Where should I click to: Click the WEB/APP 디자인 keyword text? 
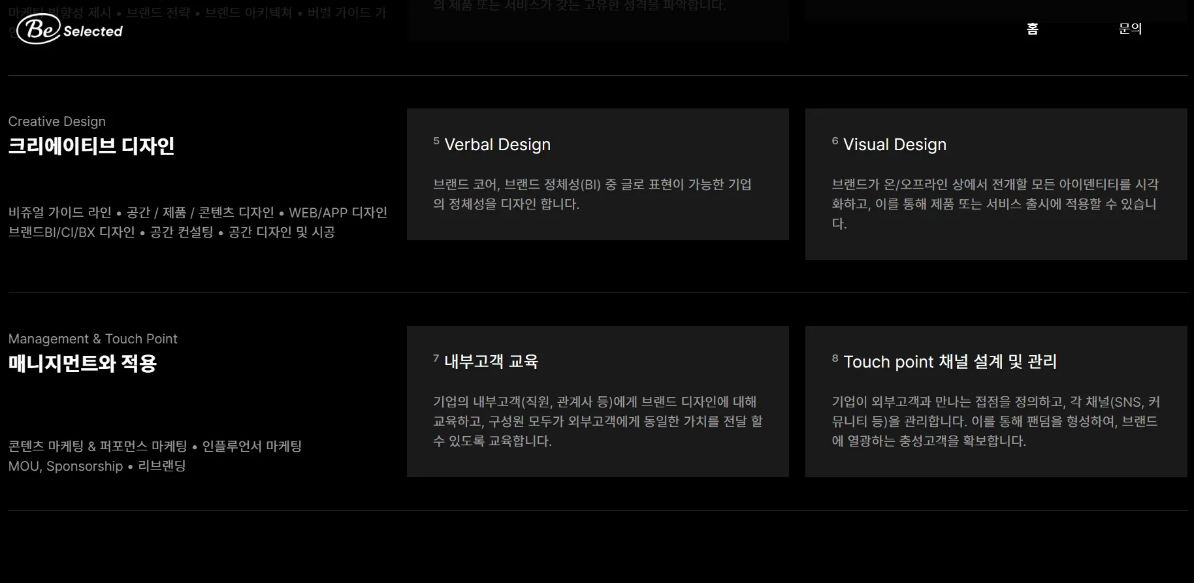coord(338,213)
